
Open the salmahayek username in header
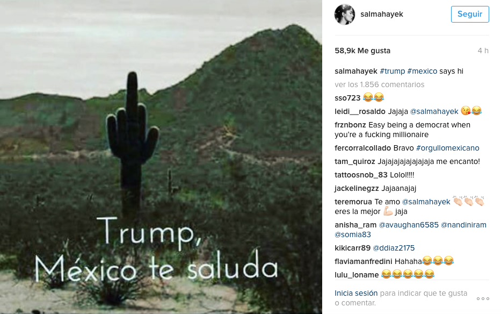click(381, 15)
